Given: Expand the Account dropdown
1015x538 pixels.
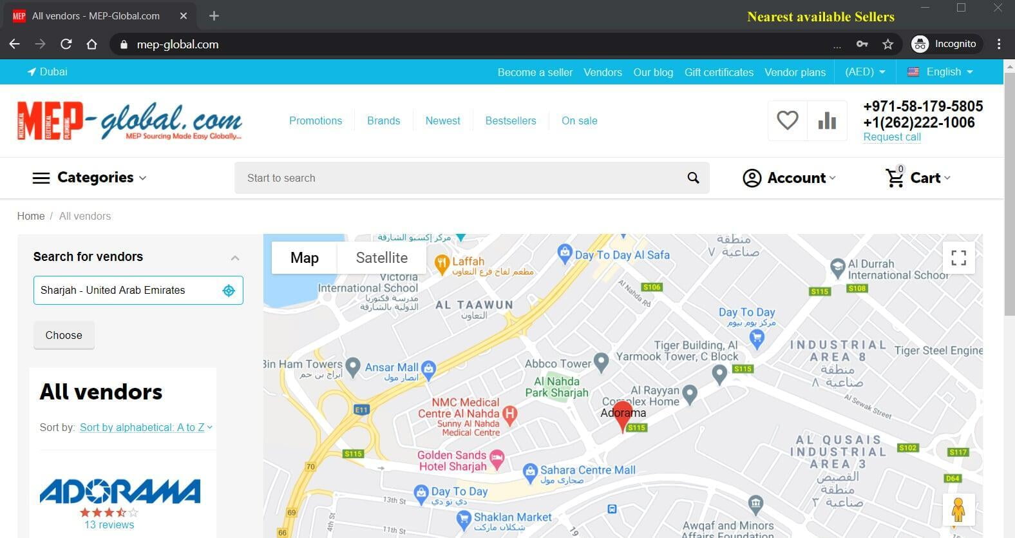Looking at the screenshot, I should (789, 178).
